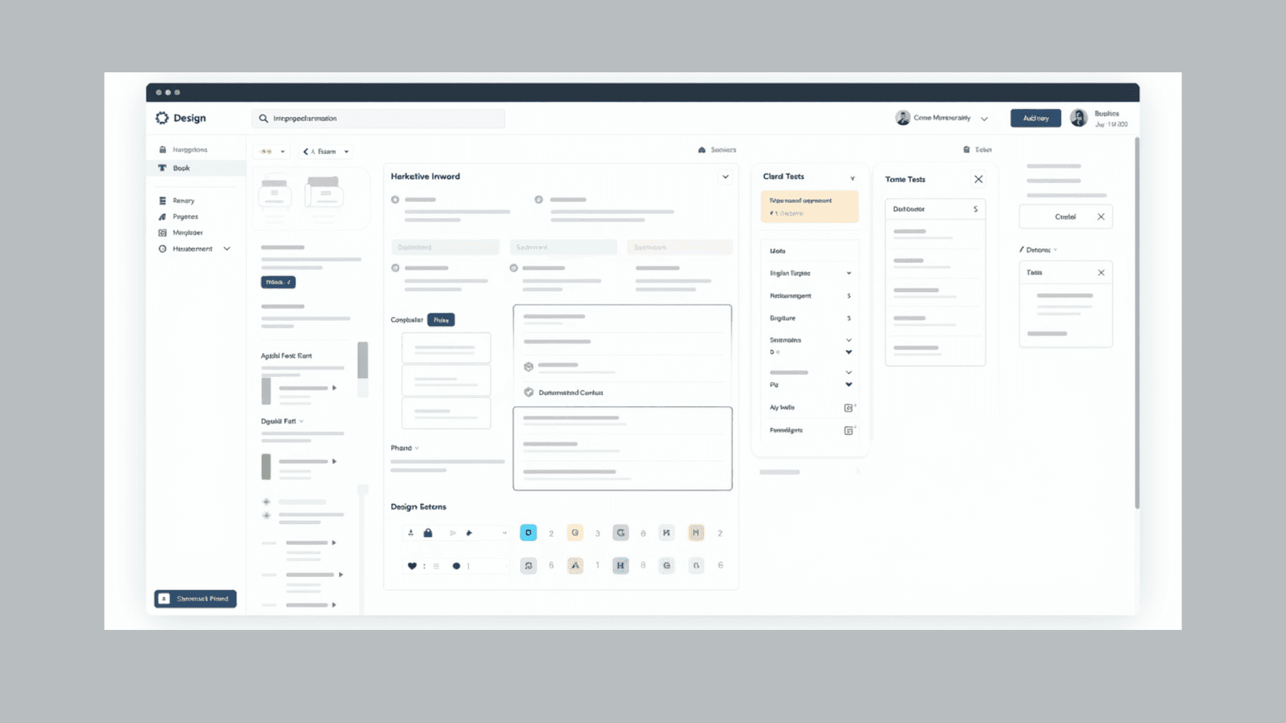
Task: Open the Clard Tests dropdown arrow
Action: 853,177
